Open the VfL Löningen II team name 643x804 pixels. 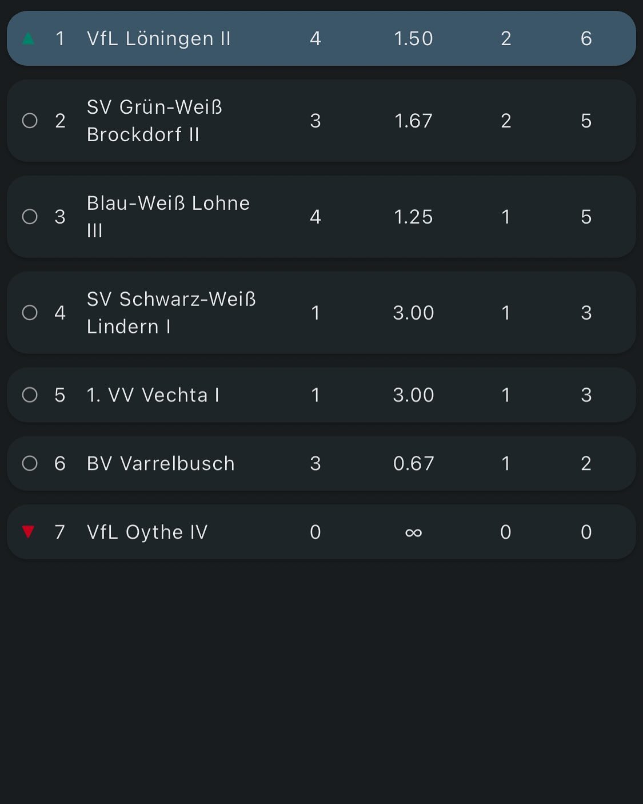coord(159,39)
